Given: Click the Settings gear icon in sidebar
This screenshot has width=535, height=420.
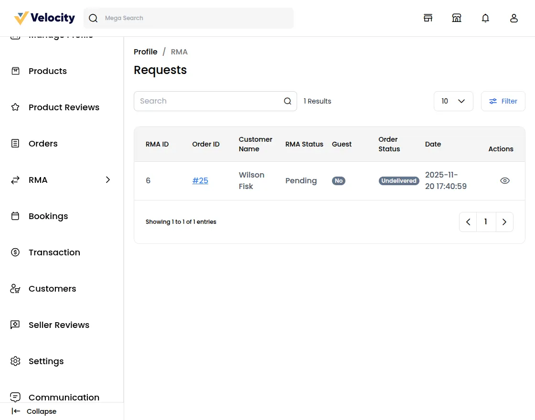Looking at the screenshot, I should [15, 361].
